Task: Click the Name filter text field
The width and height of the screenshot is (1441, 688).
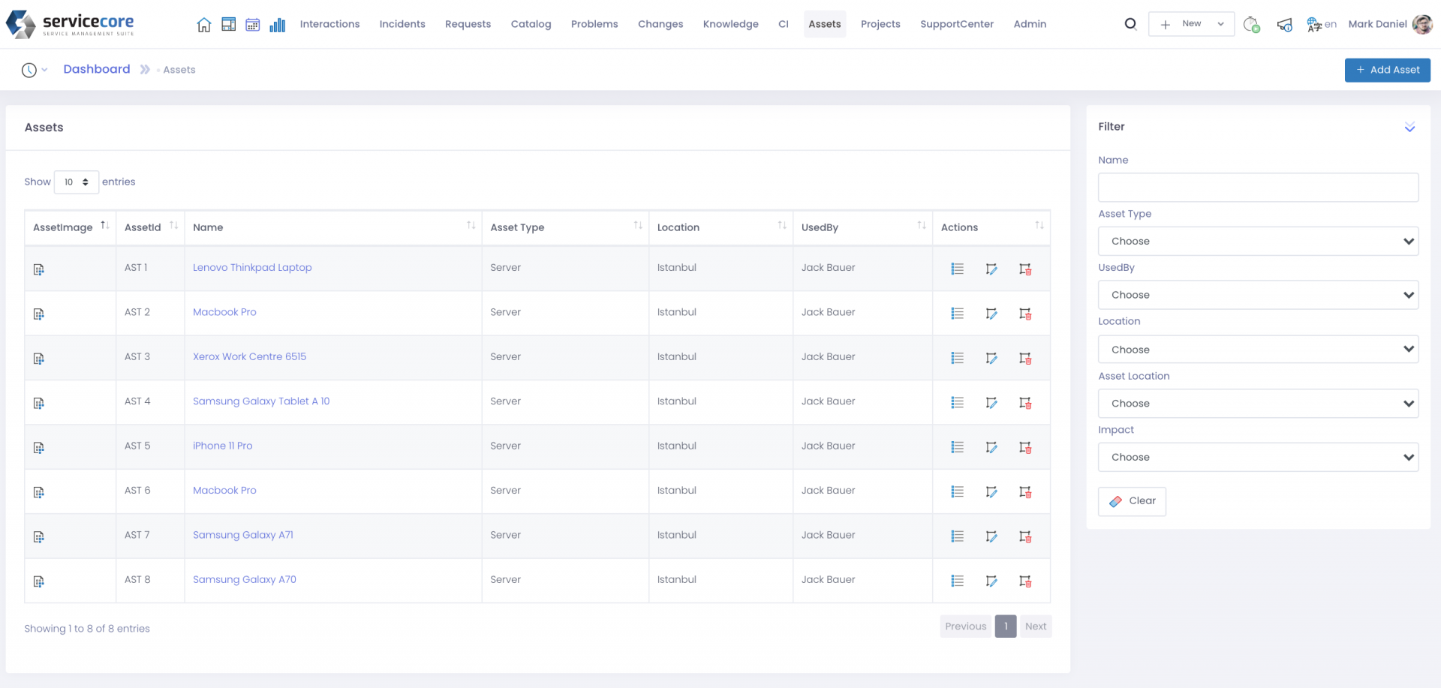Action: [1258, 188]
